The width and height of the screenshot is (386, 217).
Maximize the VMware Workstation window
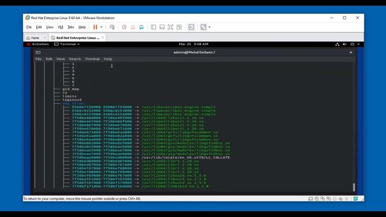point(344,17)
